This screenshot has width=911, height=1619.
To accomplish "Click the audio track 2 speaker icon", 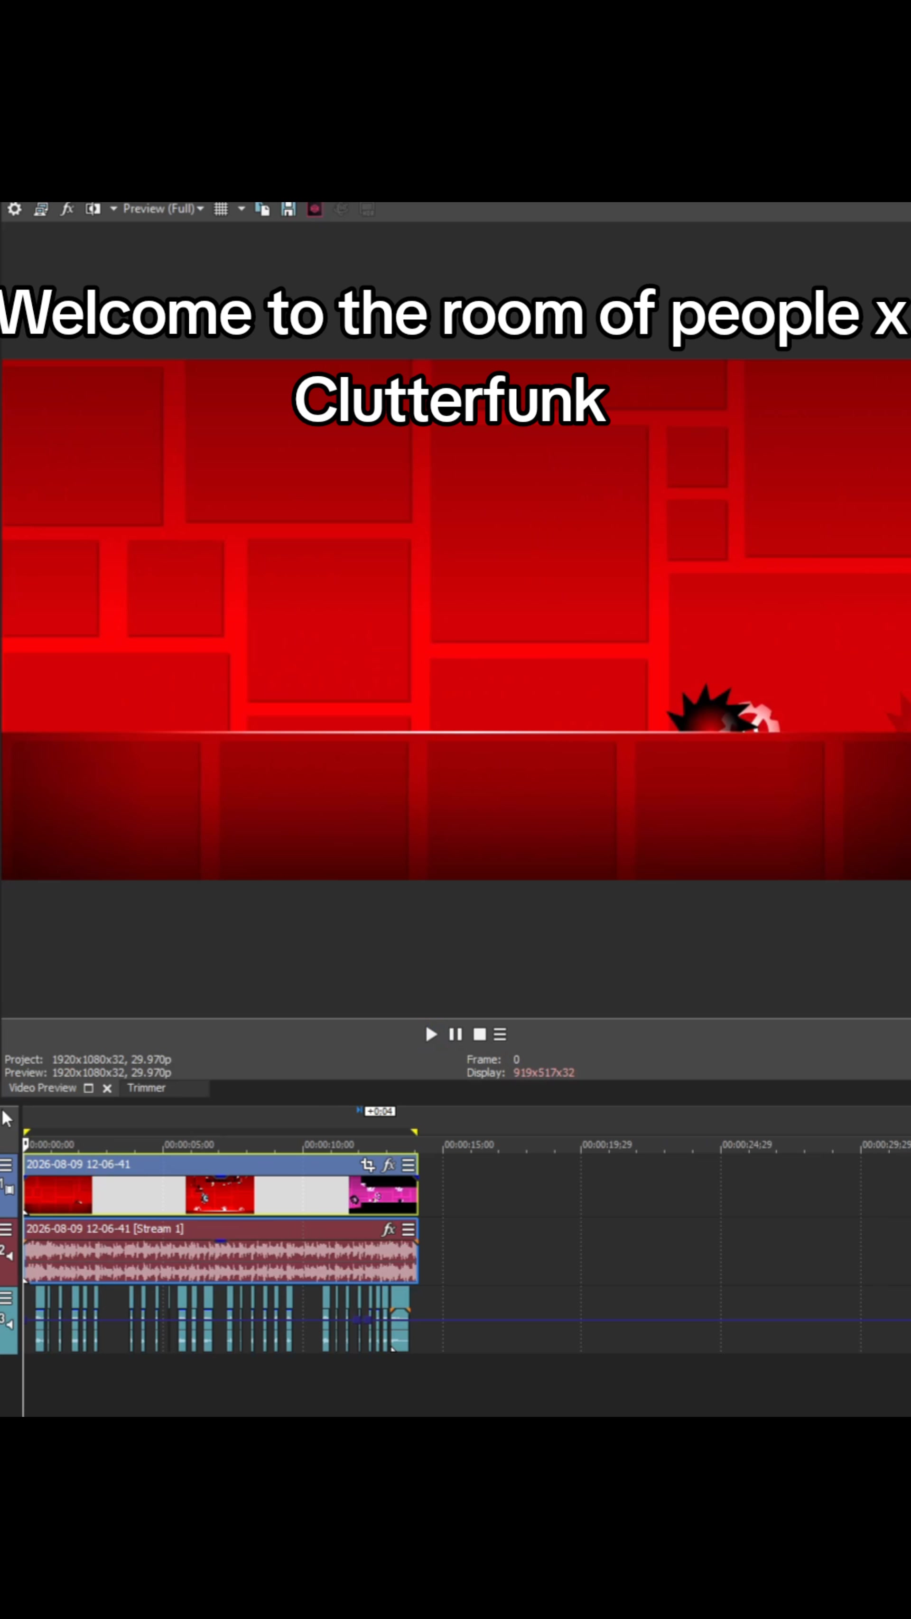I will click(x=9, y=1256).
